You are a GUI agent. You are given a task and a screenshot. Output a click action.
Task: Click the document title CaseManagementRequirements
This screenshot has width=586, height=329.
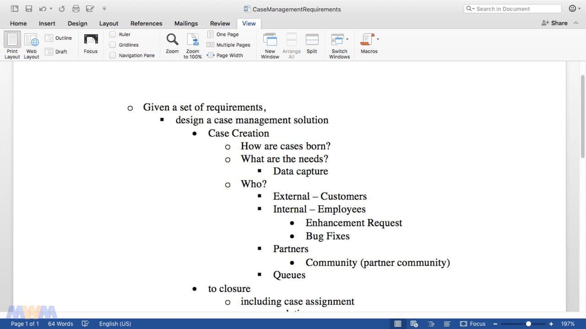297,9
